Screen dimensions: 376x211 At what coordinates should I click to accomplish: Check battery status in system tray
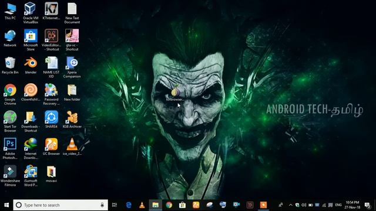(311, 205)
